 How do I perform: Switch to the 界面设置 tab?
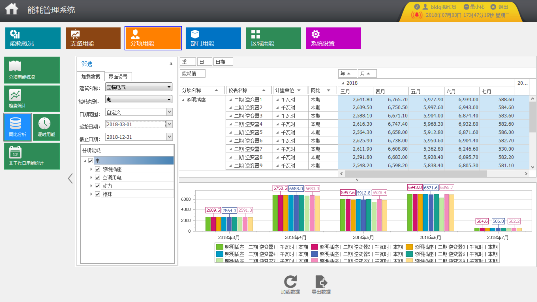[x=118, y=77]
